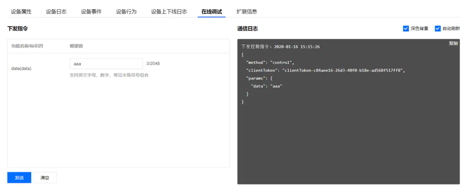Toggle the 深色背景 checkbox

click(406, 29)
